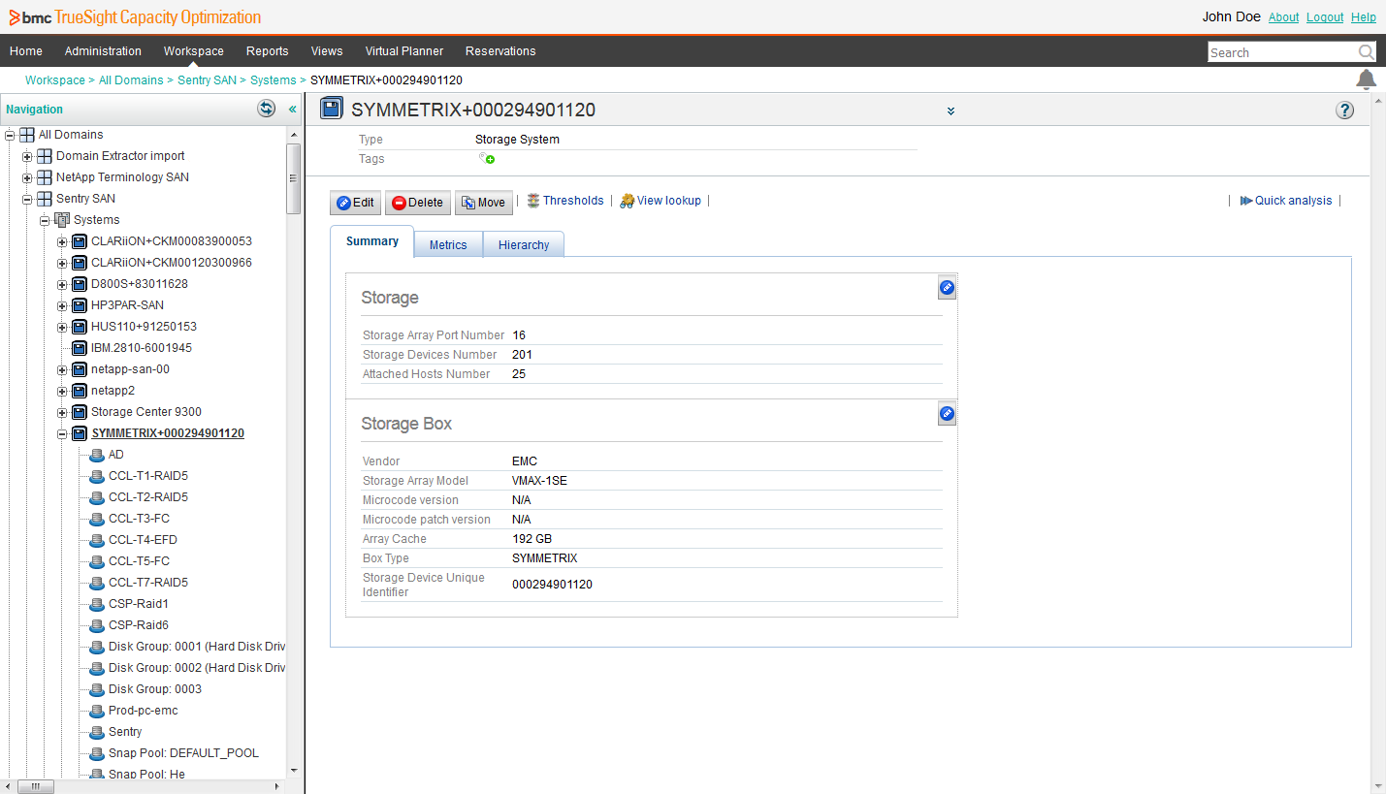
Task: Click the navigation vertical scrollbar thumb
Action: pyautogui.click(x=294, y=178)
